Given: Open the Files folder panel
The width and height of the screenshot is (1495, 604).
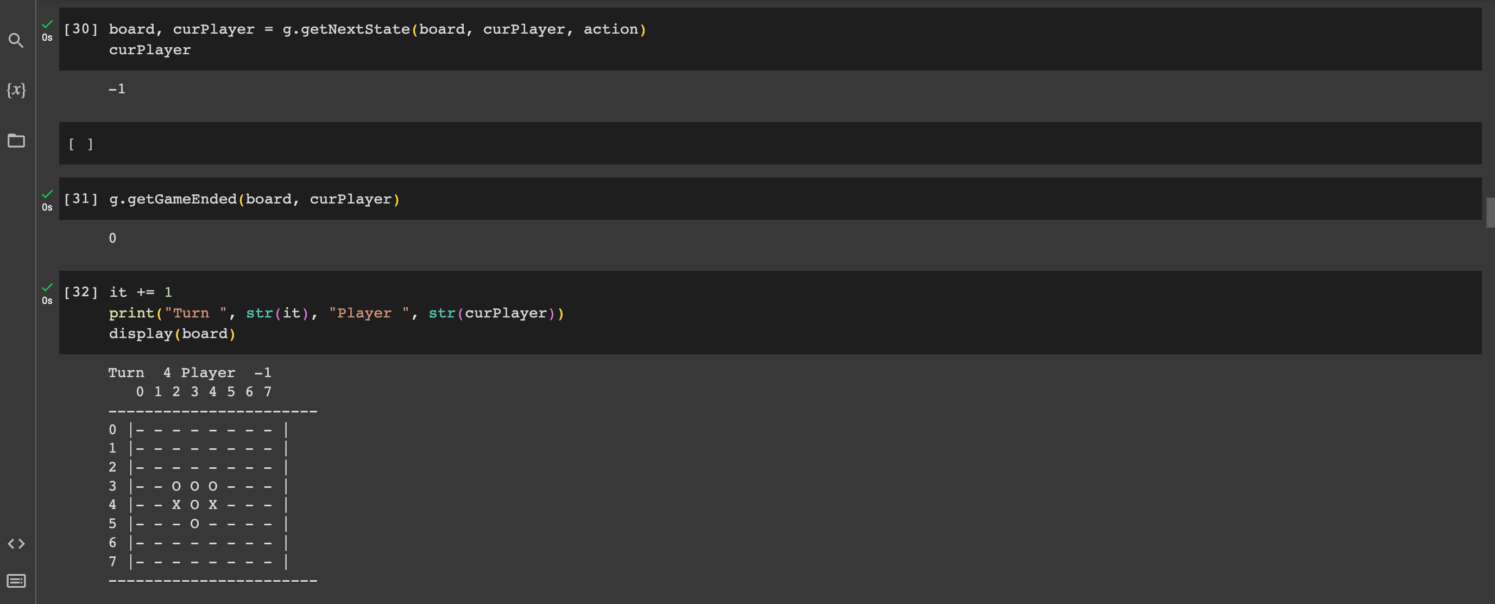Looking at the screenshot, I should [x=16, y=141].
